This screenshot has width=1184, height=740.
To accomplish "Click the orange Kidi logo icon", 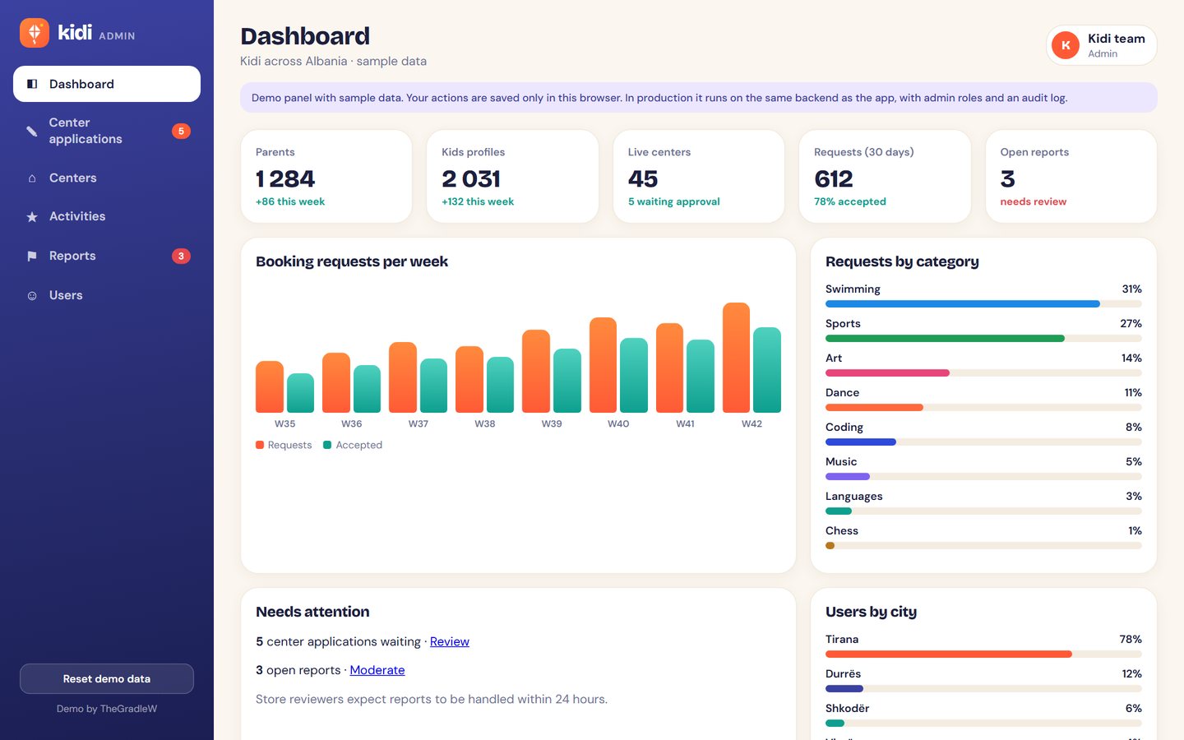I will [x=35, y=33].
